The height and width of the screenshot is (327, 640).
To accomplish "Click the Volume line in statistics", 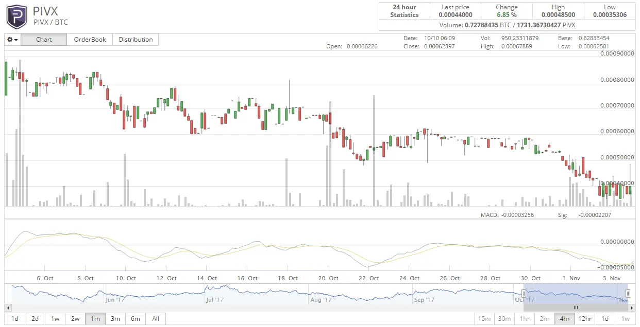I will tap(507, 25).
